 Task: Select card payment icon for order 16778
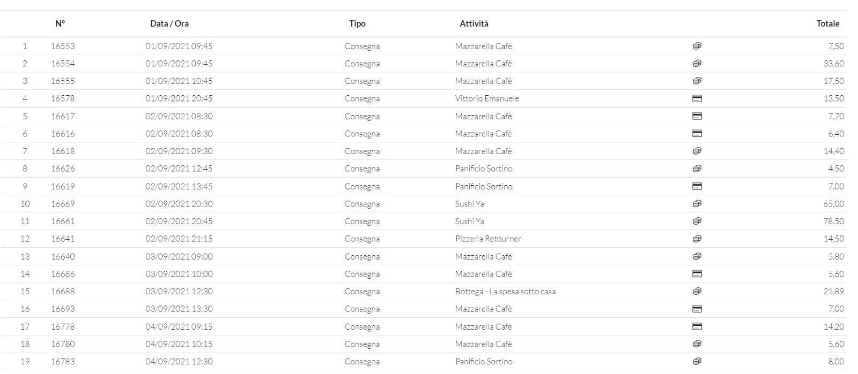(697, 326)
